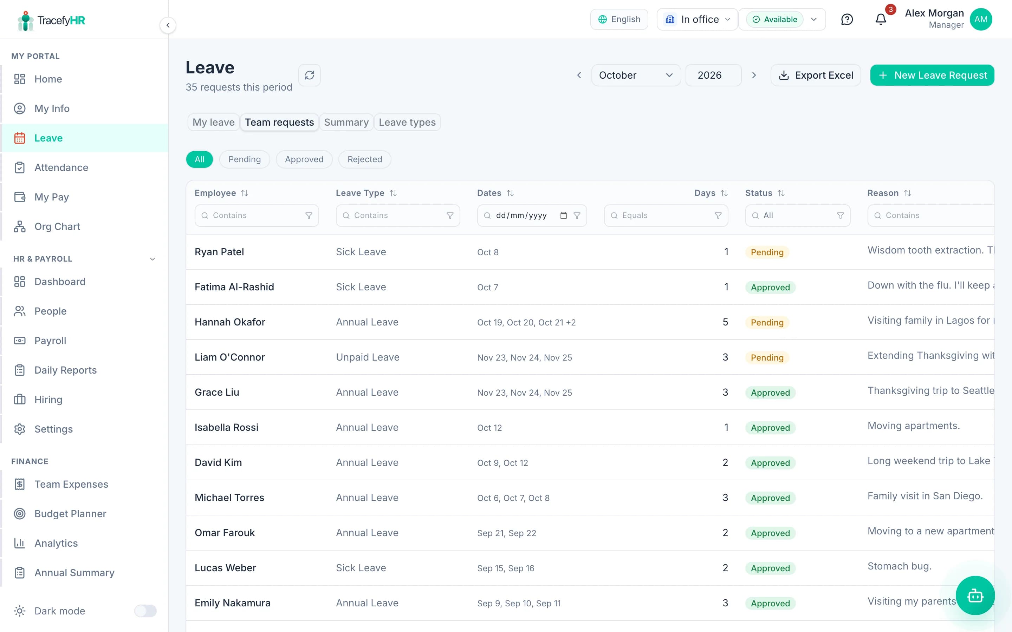Open notifications bell with 3 badge
The width and height of the screenshot is (1012, 632).
coord(881,19)
